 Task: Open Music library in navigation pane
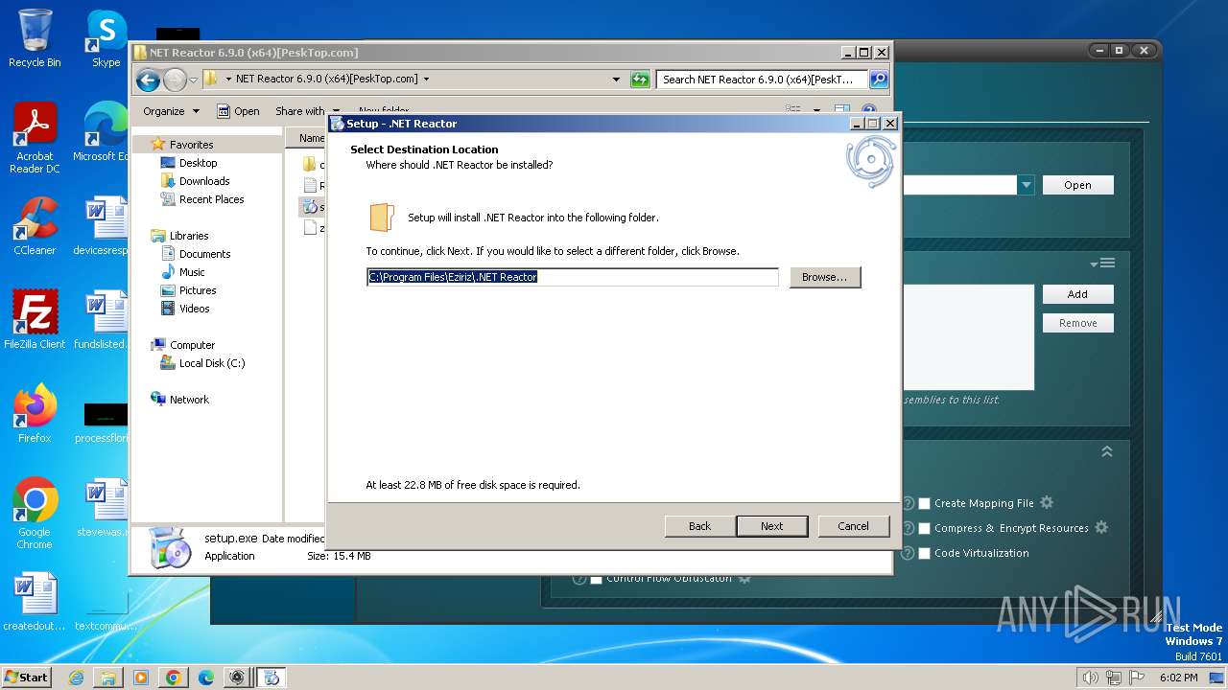[x=192, y=272]
